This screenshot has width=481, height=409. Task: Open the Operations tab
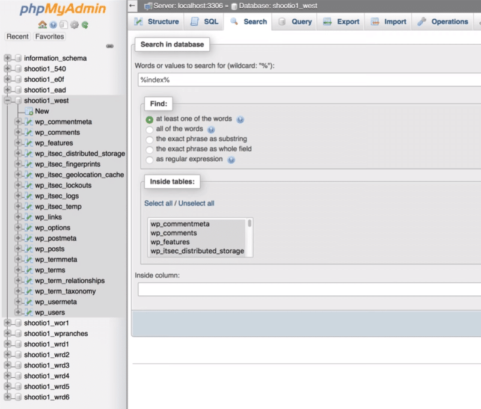pos(443,22)
